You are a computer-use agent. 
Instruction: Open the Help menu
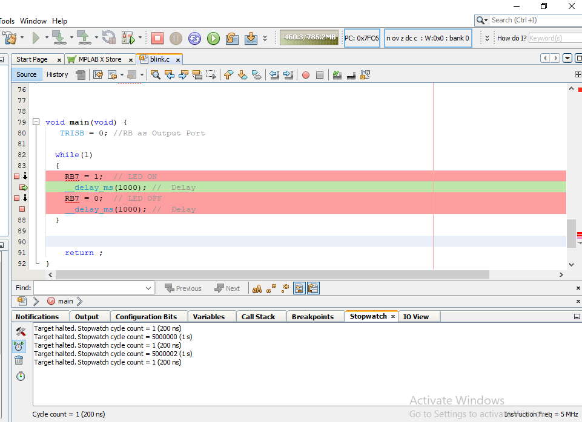coord(59,21)
